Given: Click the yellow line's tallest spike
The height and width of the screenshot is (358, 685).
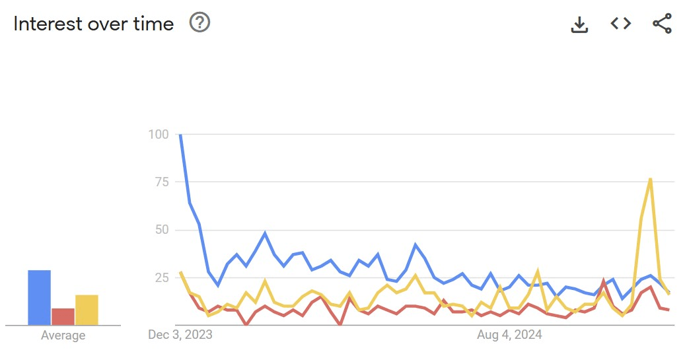Looking at the screenshot, I should tap(651, 179).
